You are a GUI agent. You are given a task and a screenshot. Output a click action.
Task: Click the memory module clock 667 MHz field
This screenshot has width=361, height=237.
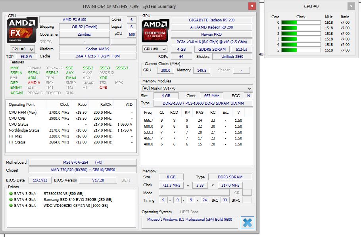[x=211, y=96]
